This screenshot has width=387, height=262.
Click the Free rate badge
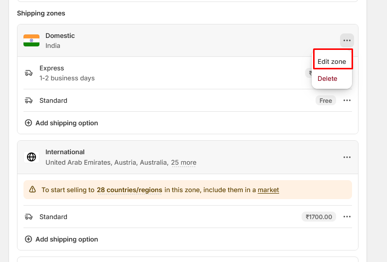tap(326, 101)
